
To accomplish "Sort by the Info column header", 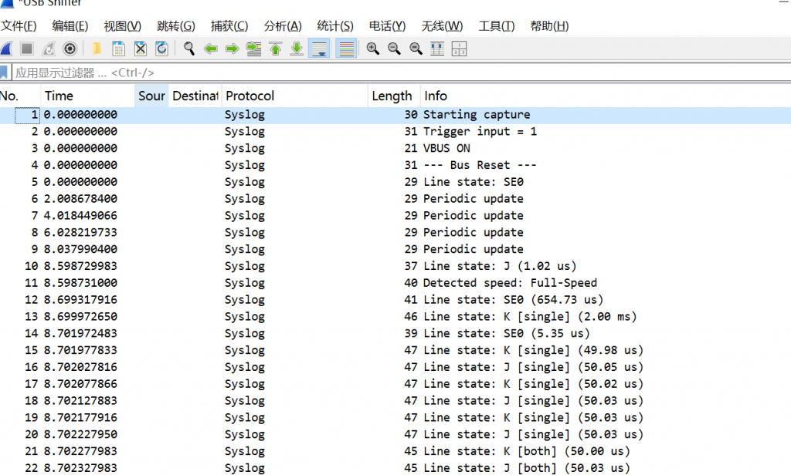I will click(x=606, y=96).
